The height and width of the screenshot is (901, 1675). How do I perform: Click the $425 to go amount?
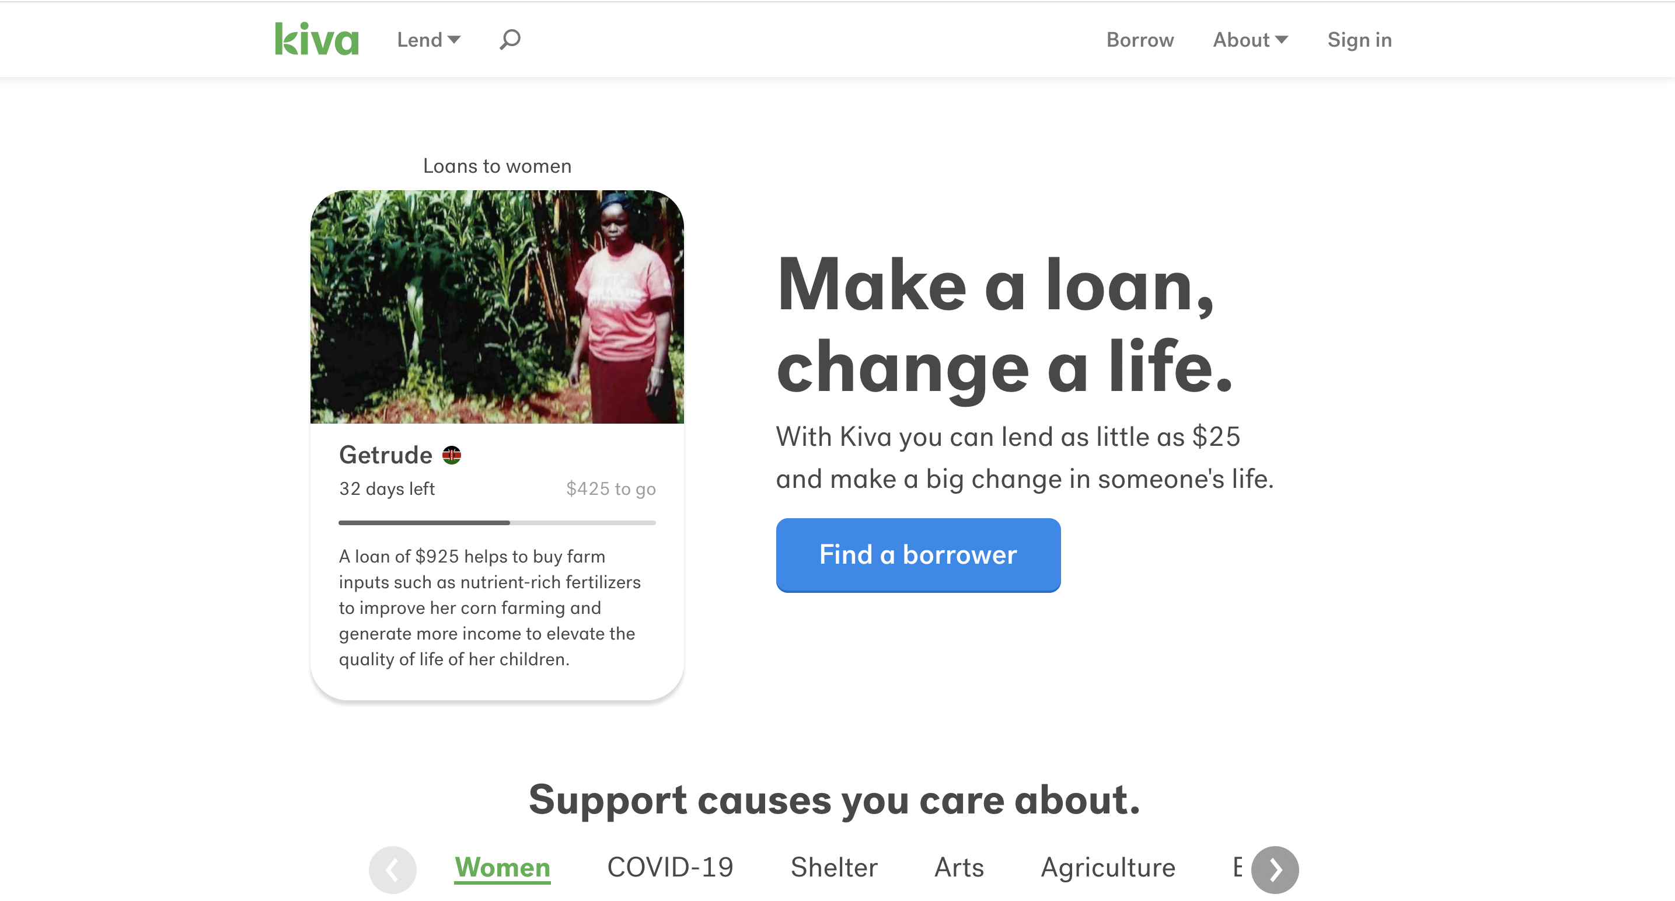pyautogui.click(x=610, y=489)
